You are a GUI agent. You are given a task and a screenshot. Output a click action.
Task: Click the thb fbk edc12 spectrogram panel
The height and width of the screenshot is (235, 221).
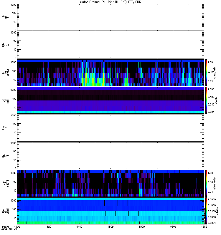tap(111, 73)
